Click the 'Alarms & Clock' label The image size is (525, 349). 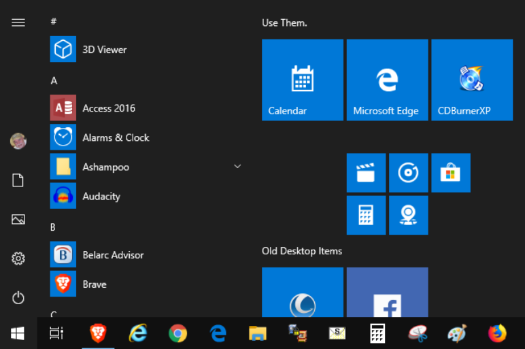[116, 137]
